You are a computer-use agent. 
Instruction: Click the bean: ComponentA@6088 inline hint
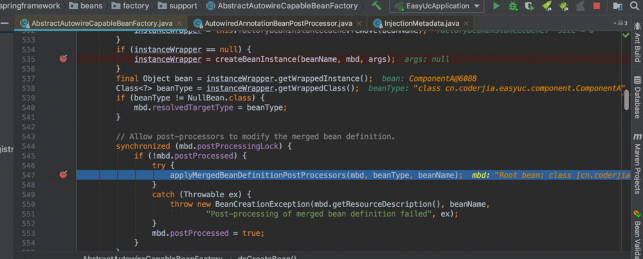[x=430, y=78]
